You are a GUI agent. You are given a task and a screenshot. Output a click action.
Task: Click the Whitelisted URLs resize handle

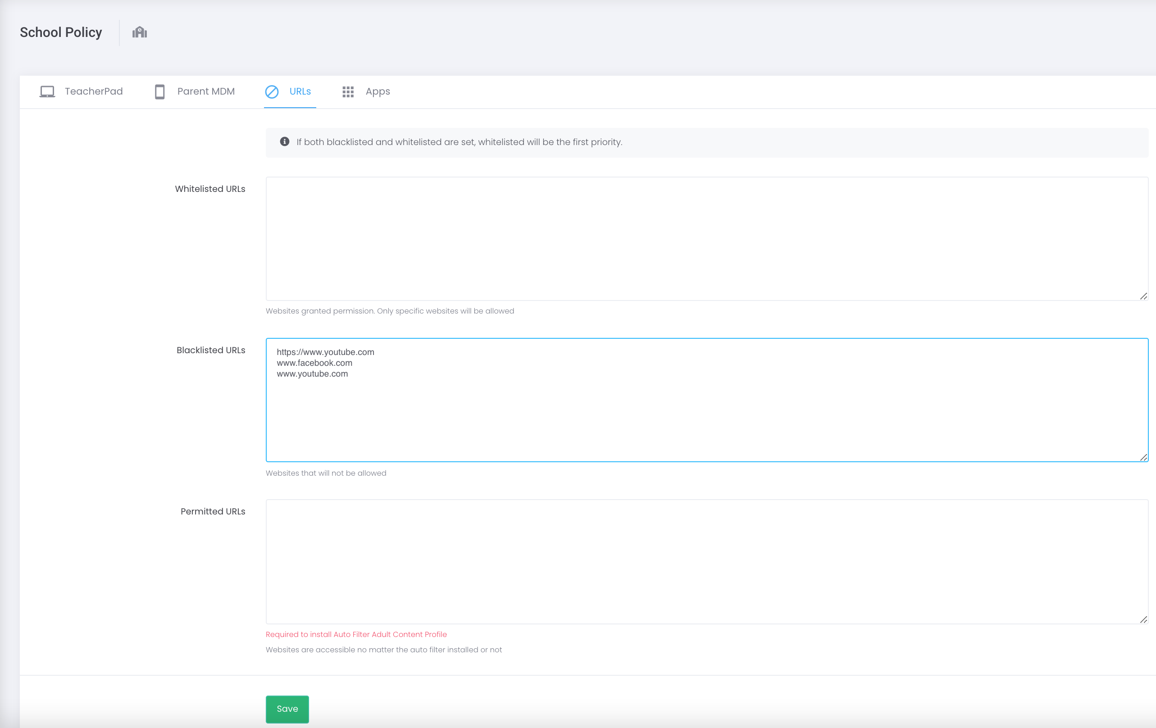point(1143,296)
